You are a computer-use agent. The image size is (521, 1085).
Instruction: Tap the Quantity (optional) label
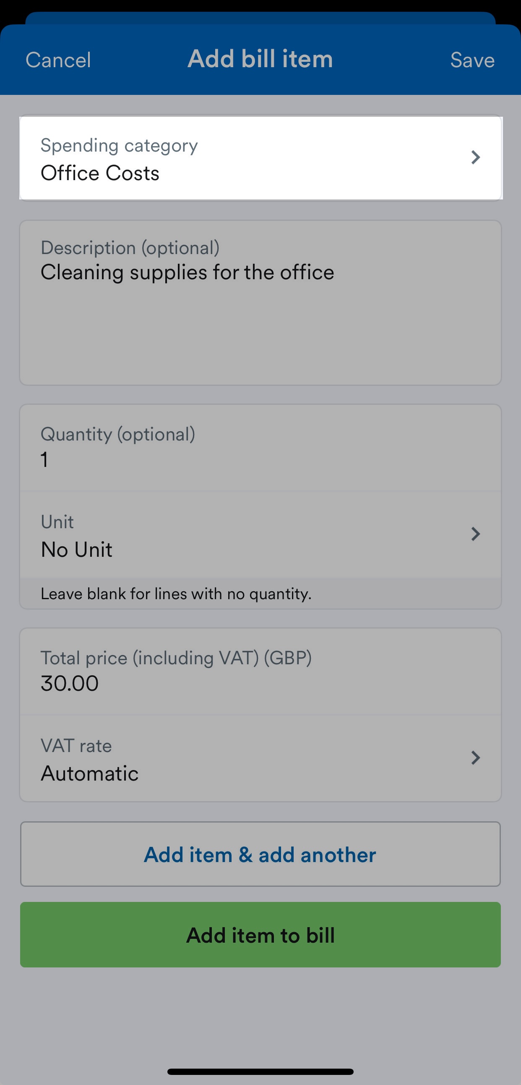[118, 434]
